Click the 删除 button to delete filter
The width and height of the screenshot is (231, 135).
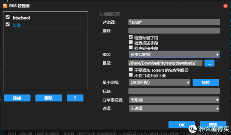point(49,98)
